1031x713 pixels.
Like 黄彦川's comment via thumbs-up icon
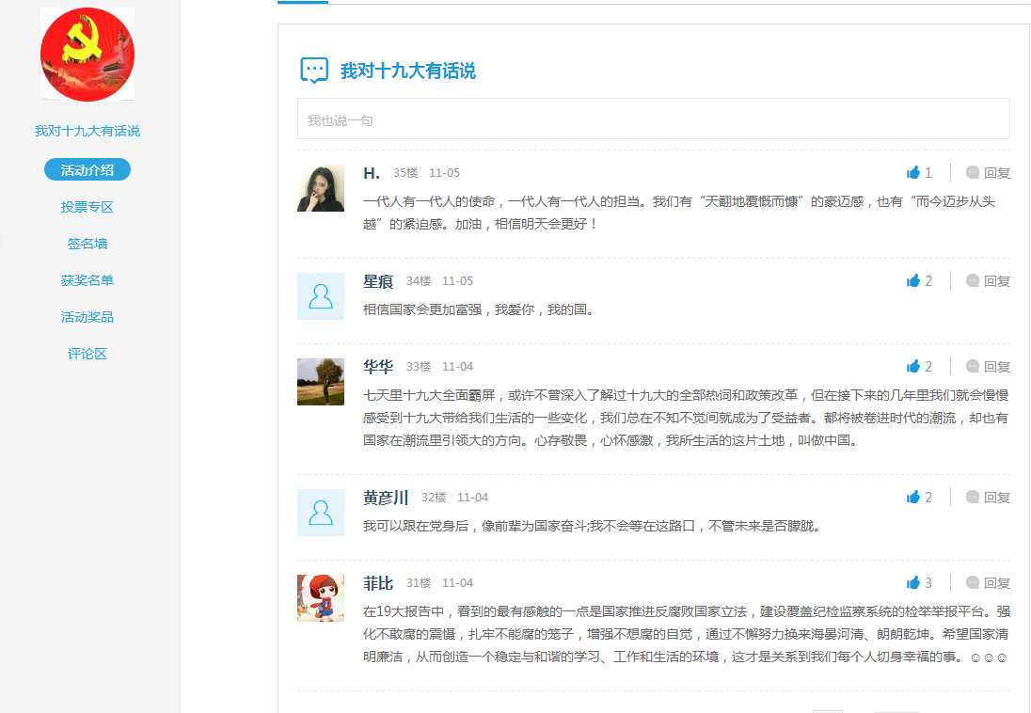pyautogui.click(x=912, y=497)
